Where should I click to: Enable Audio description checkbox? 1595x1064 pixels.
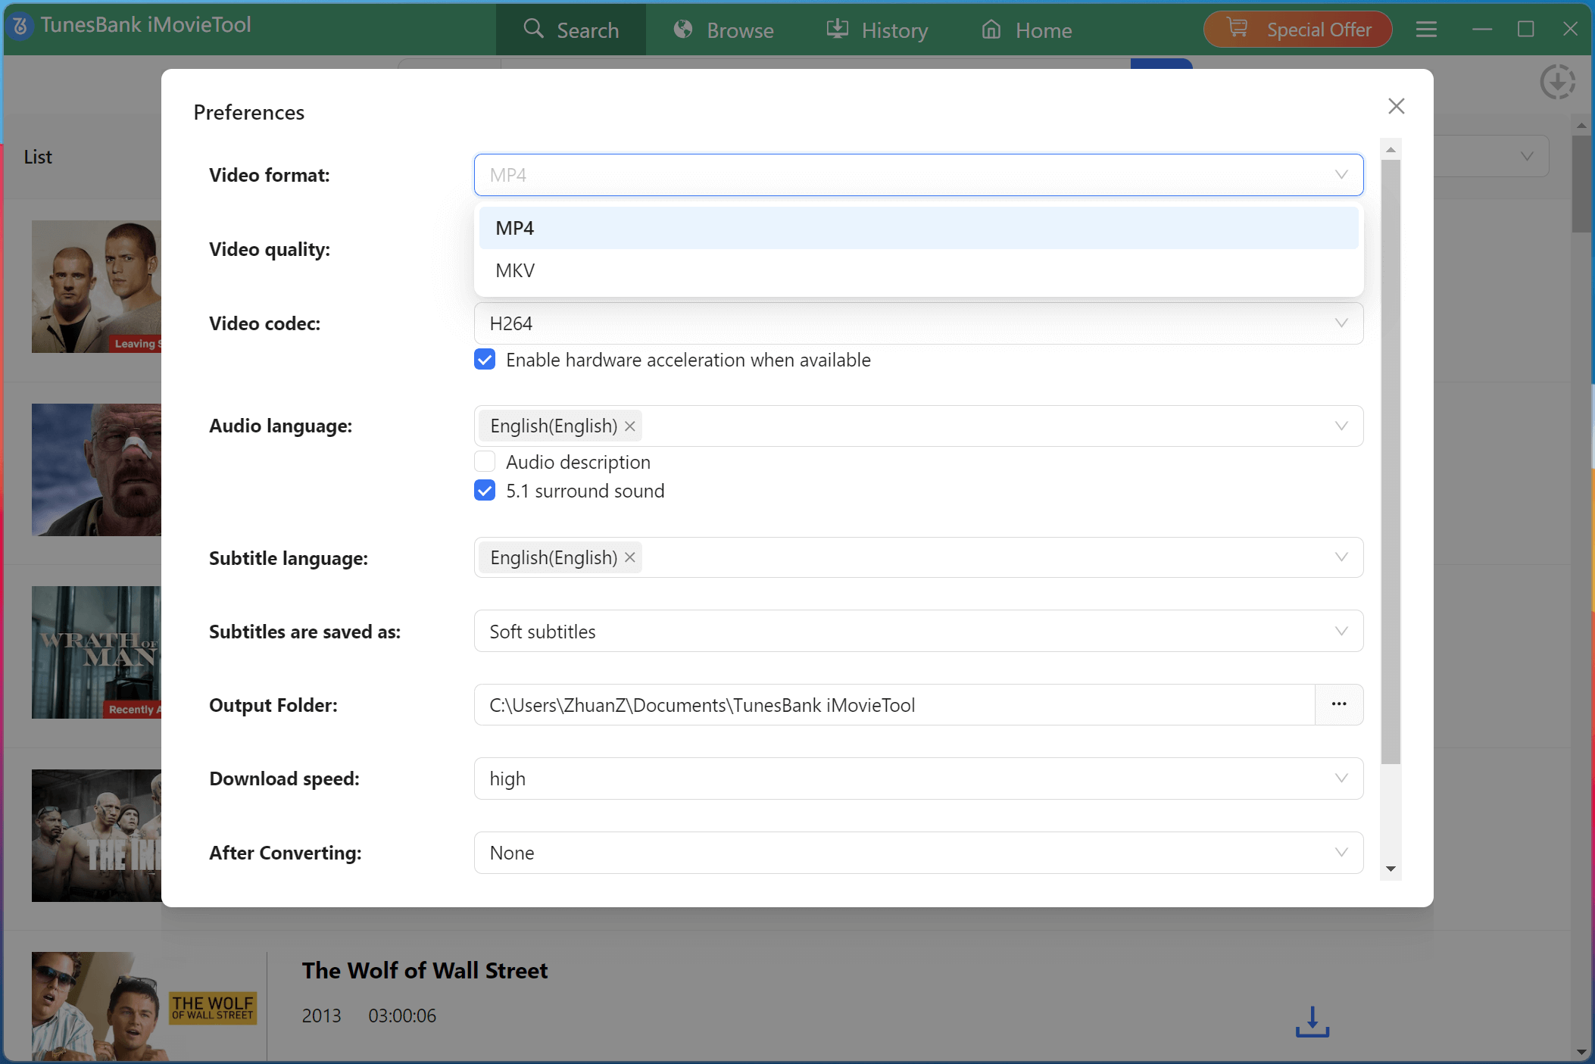485,462
